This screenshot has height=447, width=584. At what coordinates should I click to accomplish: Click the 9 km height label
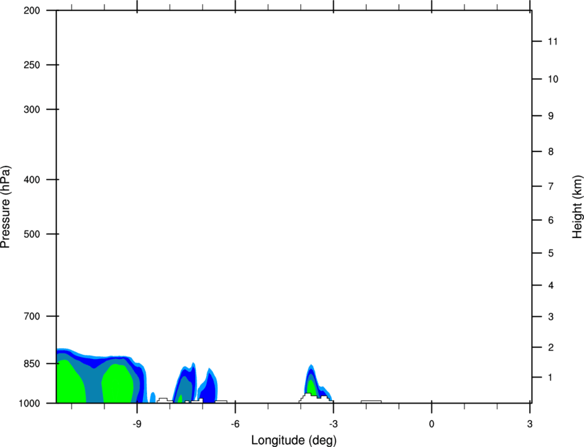[x=551, y=116]
